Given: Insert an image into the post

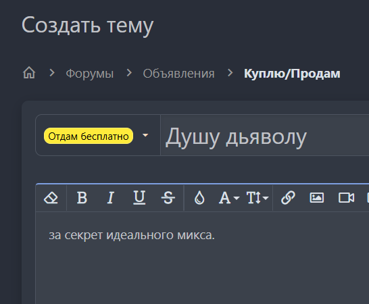Looking at the screenshot, I should (317, 198).
